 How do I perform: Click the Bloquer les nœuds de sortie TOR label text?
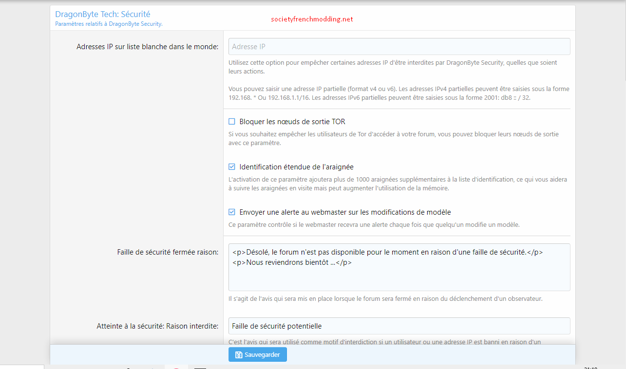(292, 122)
